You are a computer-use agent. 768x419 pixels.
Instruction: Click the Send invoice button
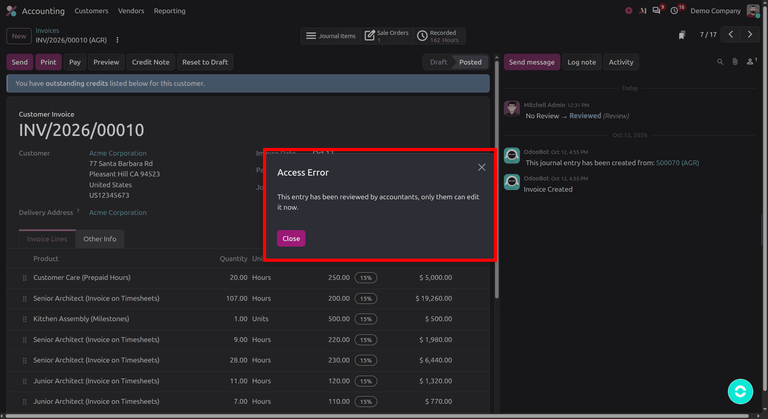(20, 62)
